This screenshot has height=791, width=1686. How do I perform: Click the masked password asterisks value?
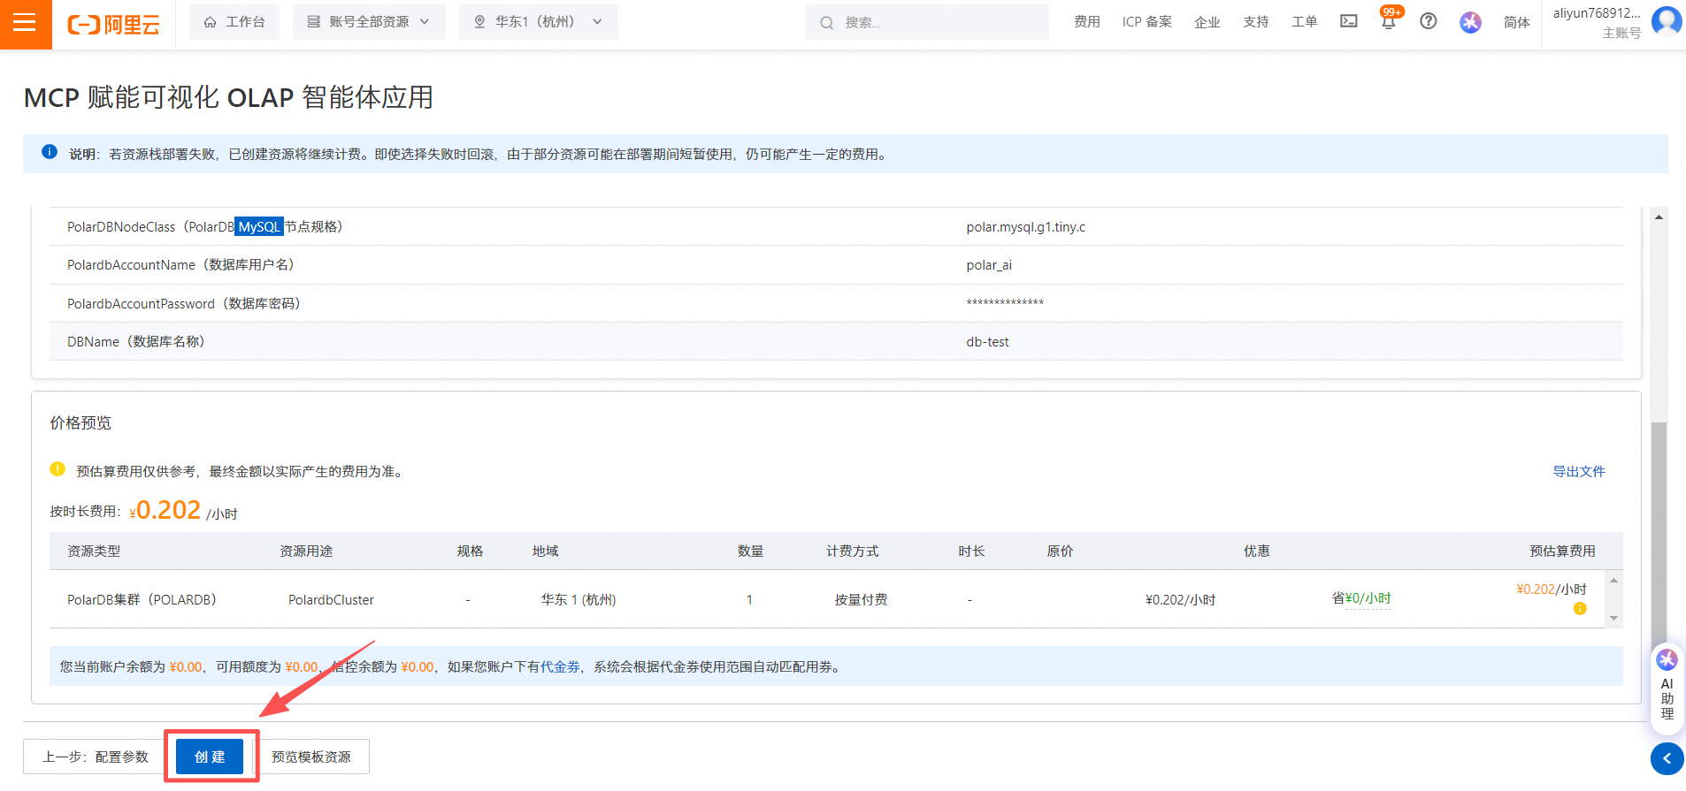pyautogui.click(x=1005, y=303)
